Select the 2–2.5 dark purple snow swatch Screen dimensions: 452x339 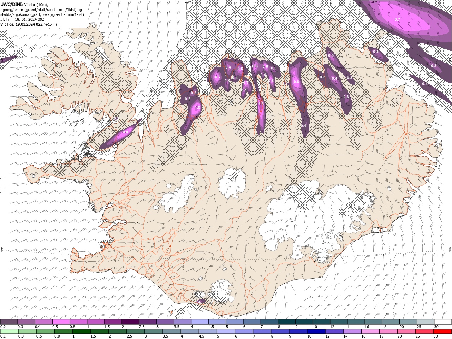tap(130, 322)
